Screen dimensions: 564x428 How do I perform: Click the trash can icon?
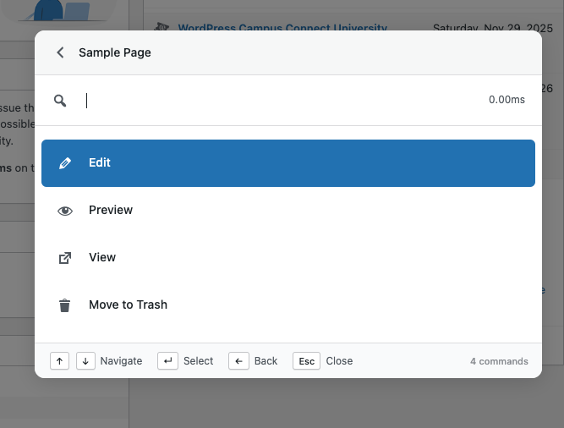pos(65,305)
